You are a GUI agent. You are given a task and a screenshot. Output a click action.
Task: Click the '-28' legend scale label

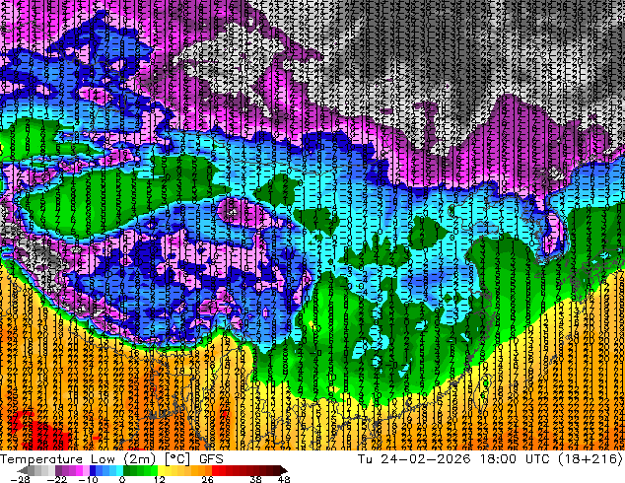click(20, 479)
